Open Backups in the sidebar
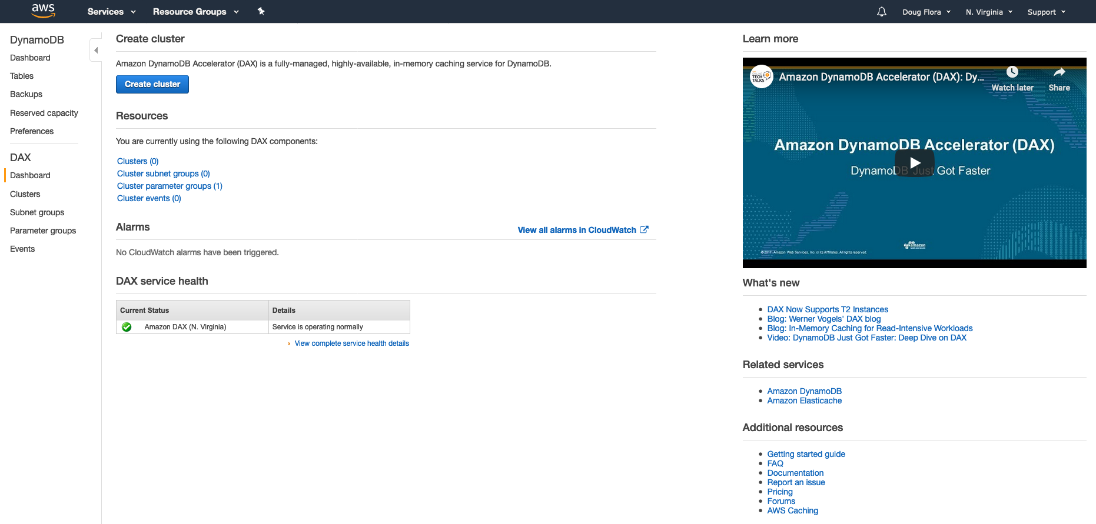 pyautogui.click(x=26, y=94)
